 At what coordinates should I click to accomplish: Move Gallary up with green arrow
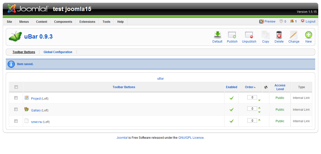pyautogui.click(x=259, y=108)
